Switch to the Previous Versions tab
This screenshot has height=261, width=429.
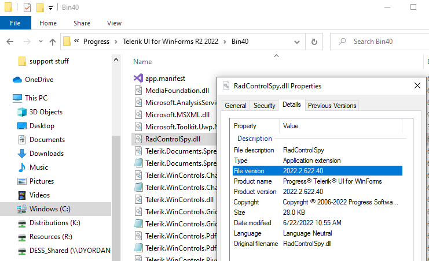(x=332, y=106)
